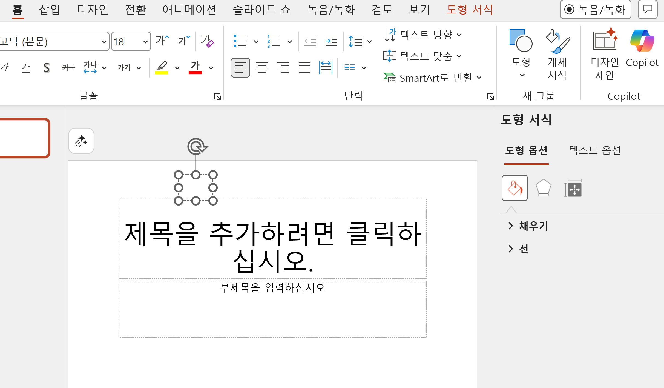Open line spacing options

[360, 41]
